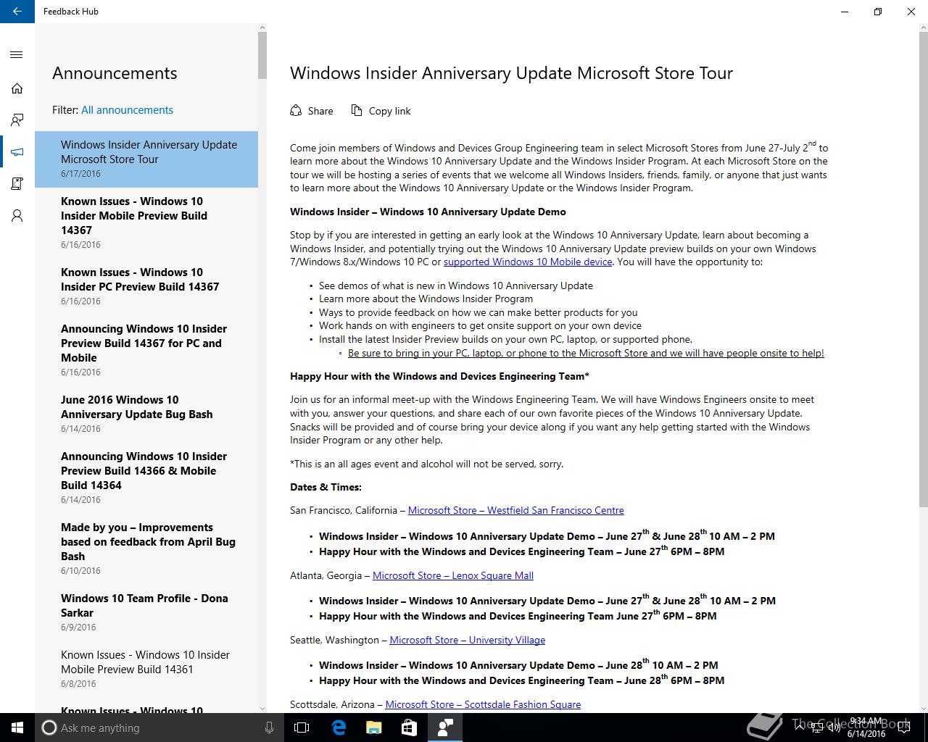Open the Home page icon

click(17, 88)
